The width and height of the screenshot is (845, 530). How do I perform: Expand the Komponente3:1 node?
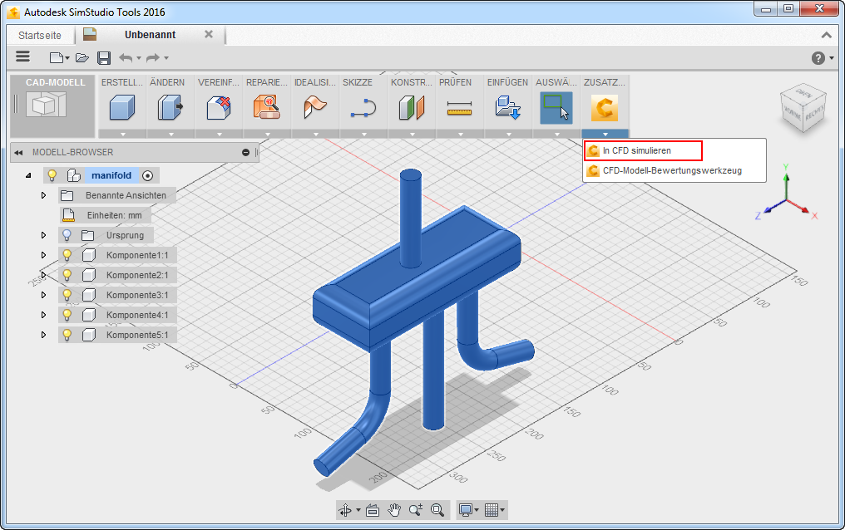point(43,295)
